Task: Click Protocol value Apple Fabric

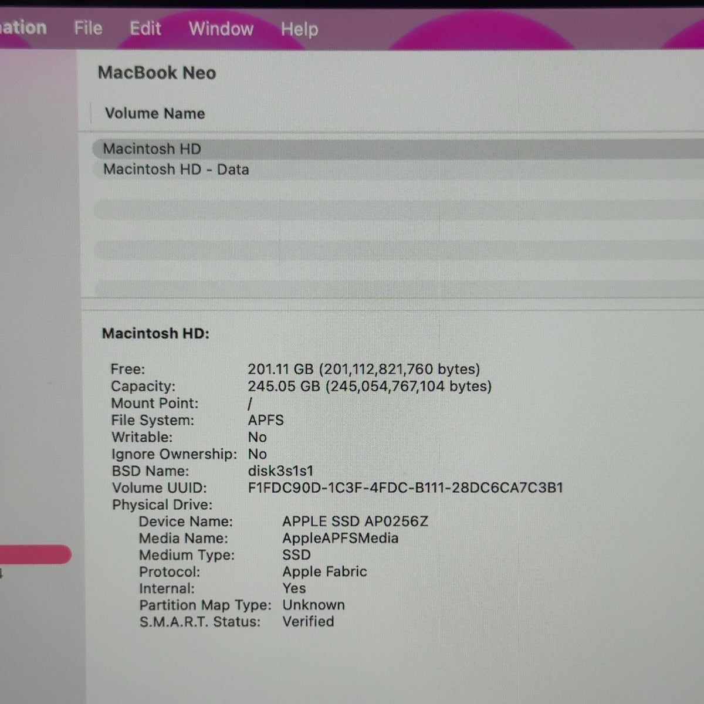Action: coord(324,571)
